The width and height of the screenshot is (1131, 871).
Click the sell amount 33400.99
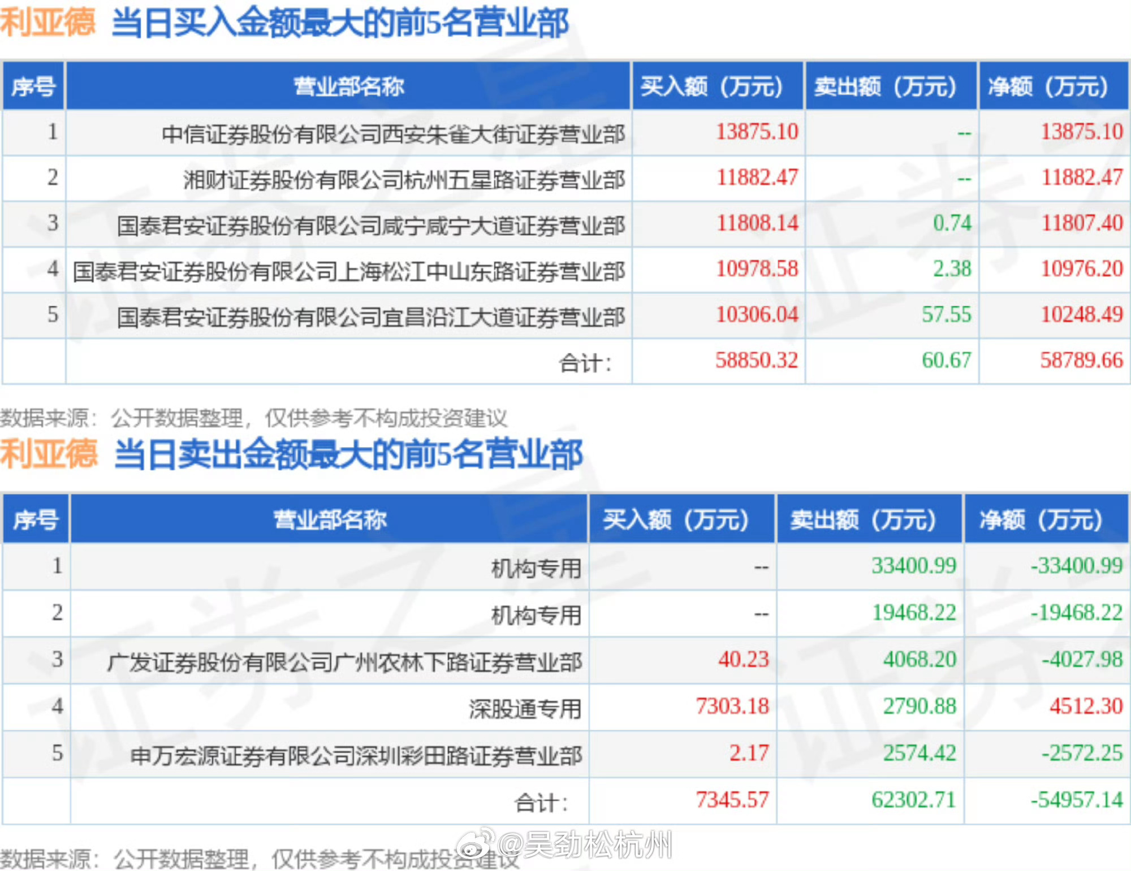point(913,565)
